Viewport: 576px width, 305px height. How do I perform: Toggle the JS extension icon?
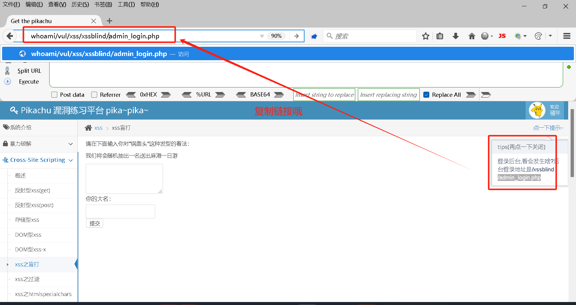pyautogui.click(x=502, y=36)
